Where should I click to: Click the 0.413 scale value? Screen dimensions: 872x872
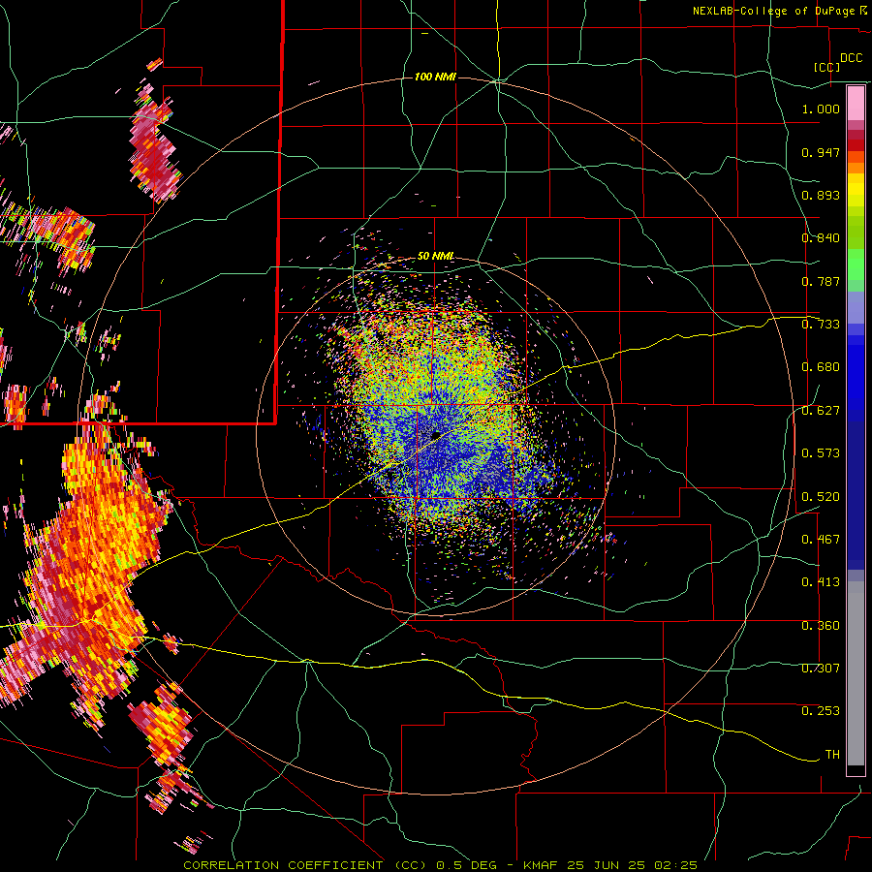pyautogui.click(x=821, y=582)
